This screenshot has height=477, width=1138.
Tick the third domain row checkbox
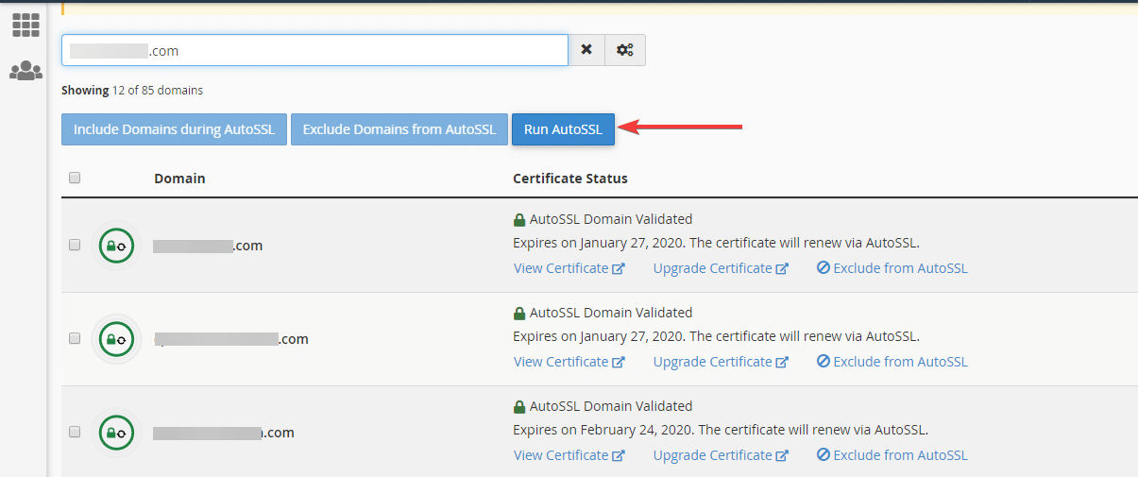click(x=75, y=432)
